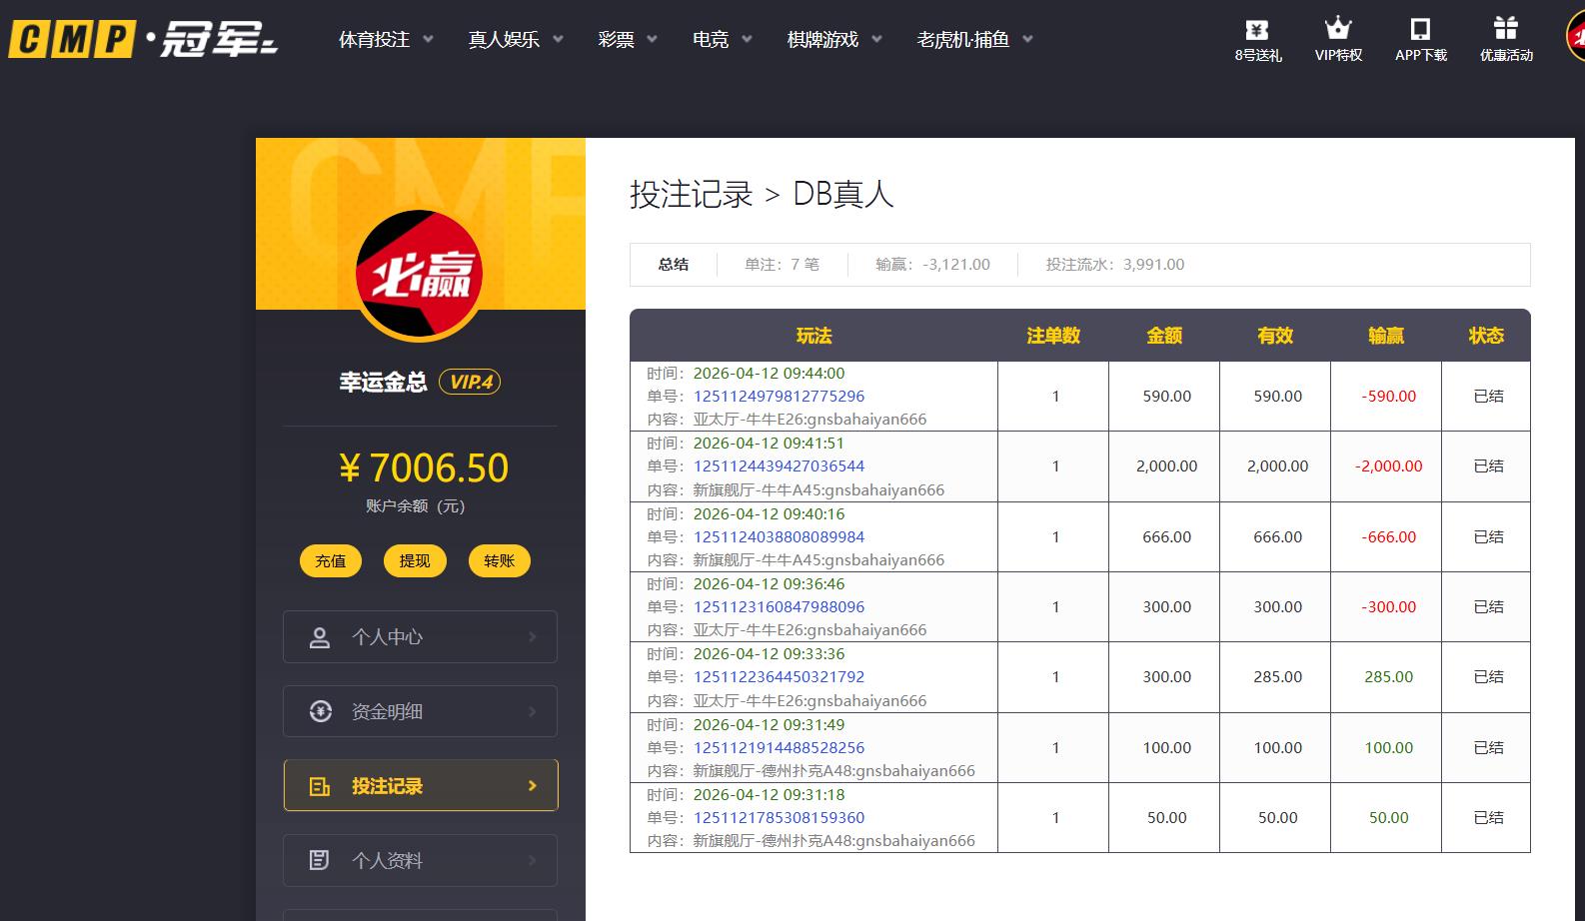Open the 棋牌游戏 navigation menu
The image size is (1585, 921).
pyautogui.click(x=834, y=40)
